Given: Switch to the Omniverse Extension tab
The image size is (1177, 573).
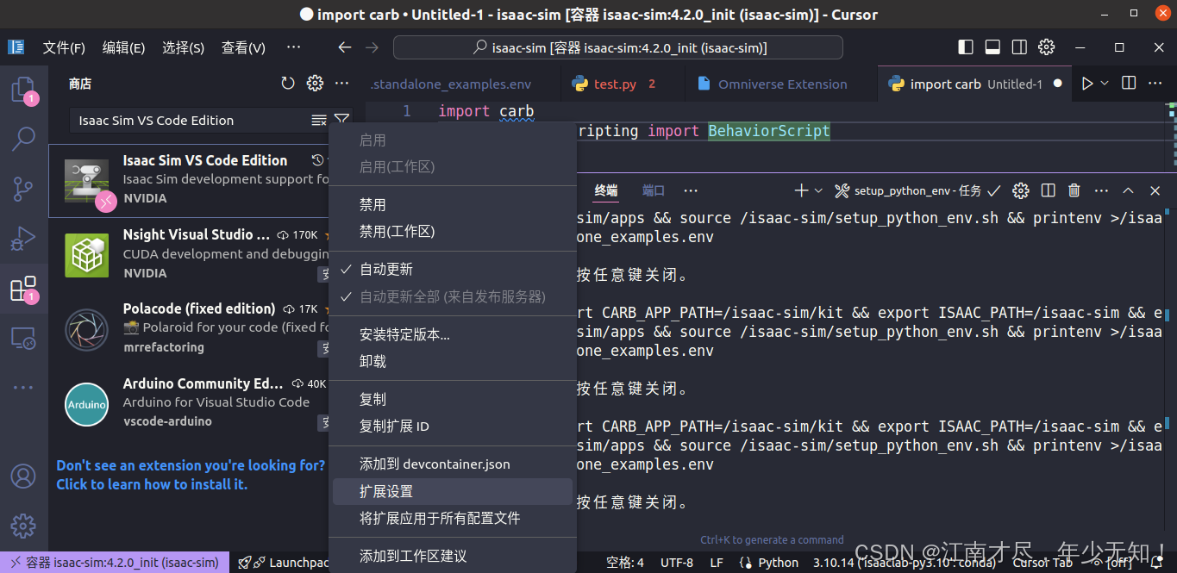Looking at the screenshot, I should tap(782, 84).
